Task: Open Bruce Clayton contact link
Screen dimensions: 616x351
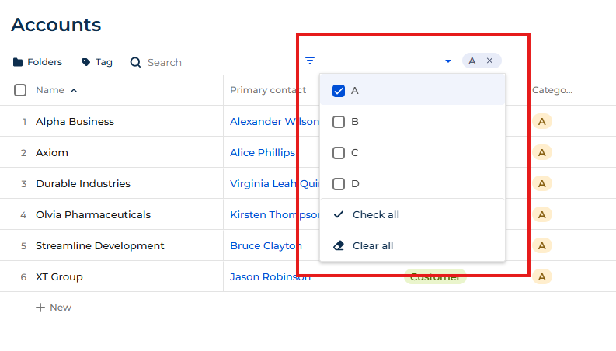Action: [x=266, y=246]
